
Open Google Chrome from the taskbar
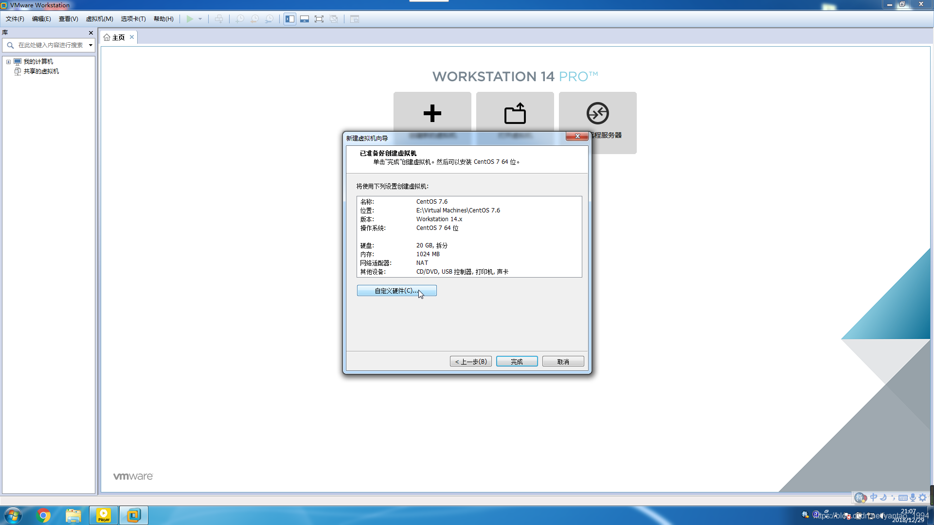point(43,515)
